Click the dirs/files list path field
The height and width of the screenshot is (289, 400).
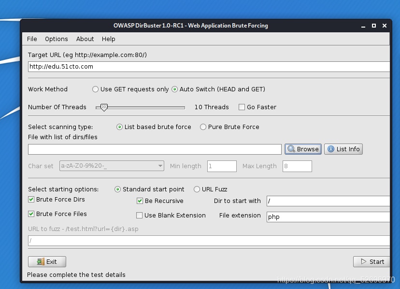coord(155,149)
